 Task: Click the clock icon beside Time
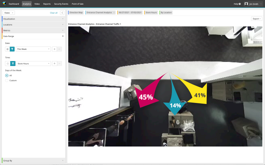[7, 63]
